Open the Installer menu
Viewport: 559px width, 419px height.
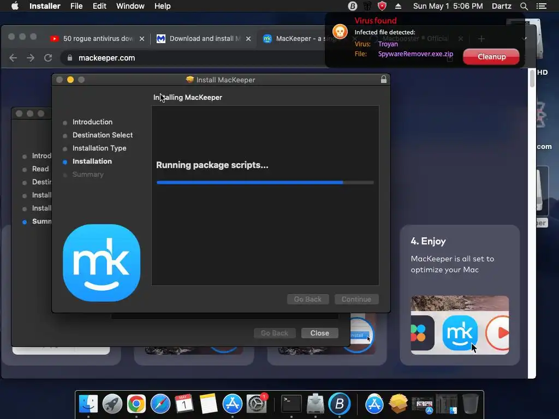pyautogui.click(x=45, y=6)
